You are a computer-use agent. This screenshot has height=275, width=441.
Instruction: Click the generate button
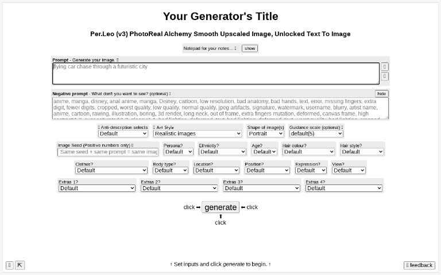220,207
